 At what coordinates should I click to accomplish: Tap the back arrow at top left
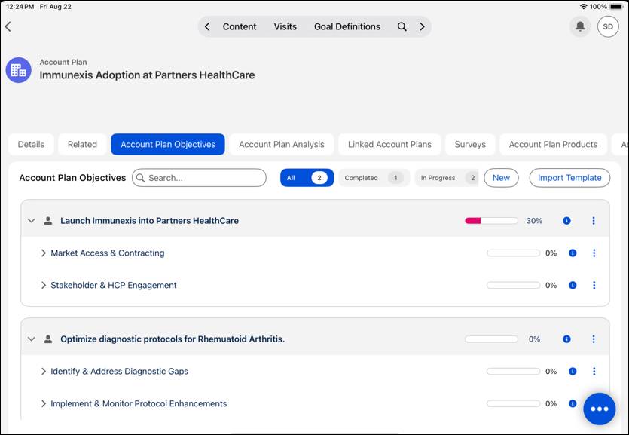[x=8, y=26]
